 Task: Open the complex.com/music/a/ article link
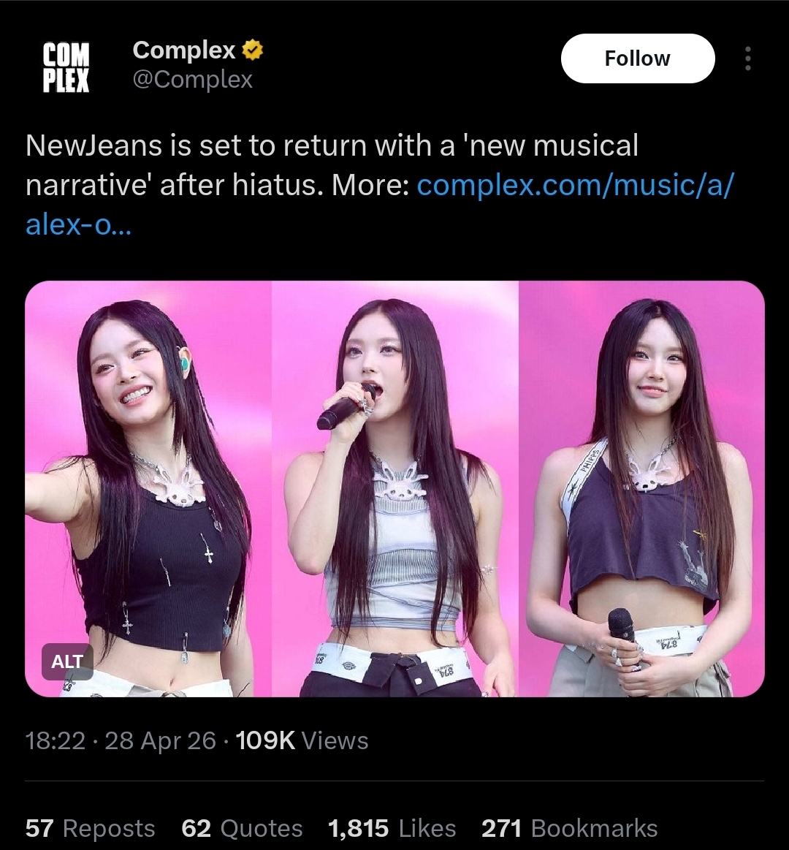(x=576, y=185)
